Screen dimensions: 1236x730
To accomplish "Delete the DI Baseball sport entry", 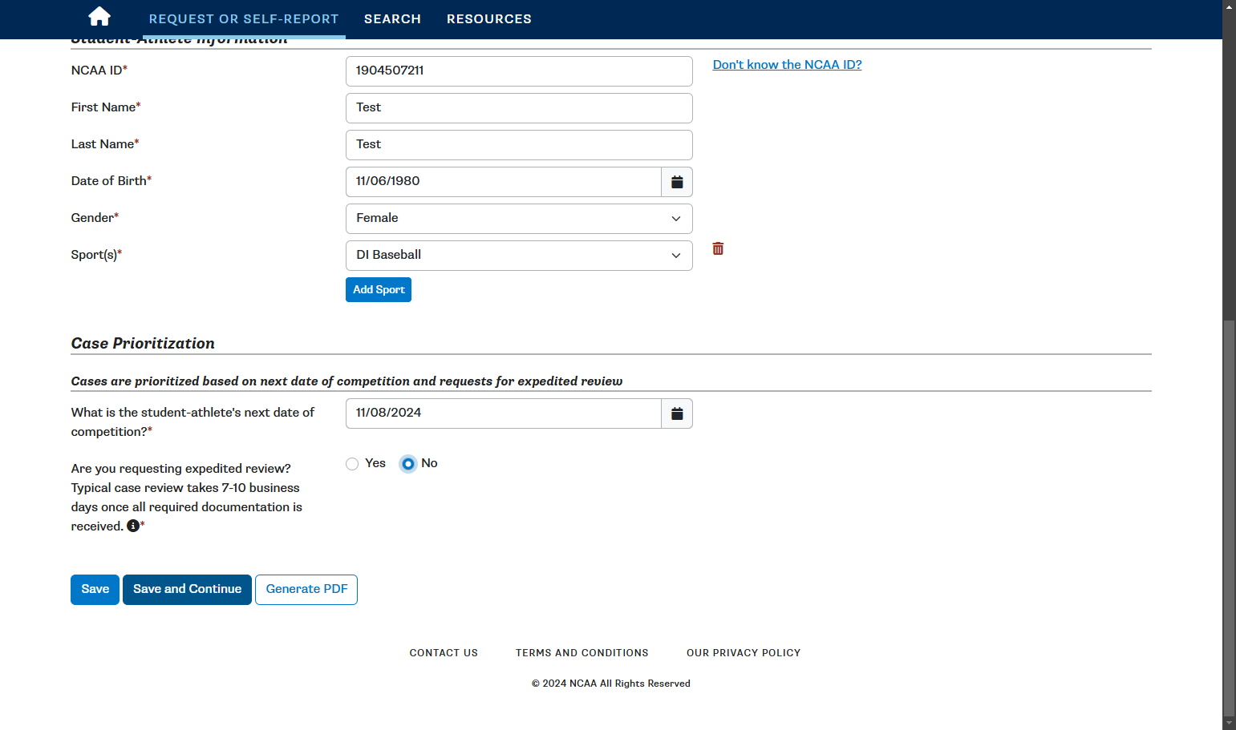I will [x=718, y=248].
